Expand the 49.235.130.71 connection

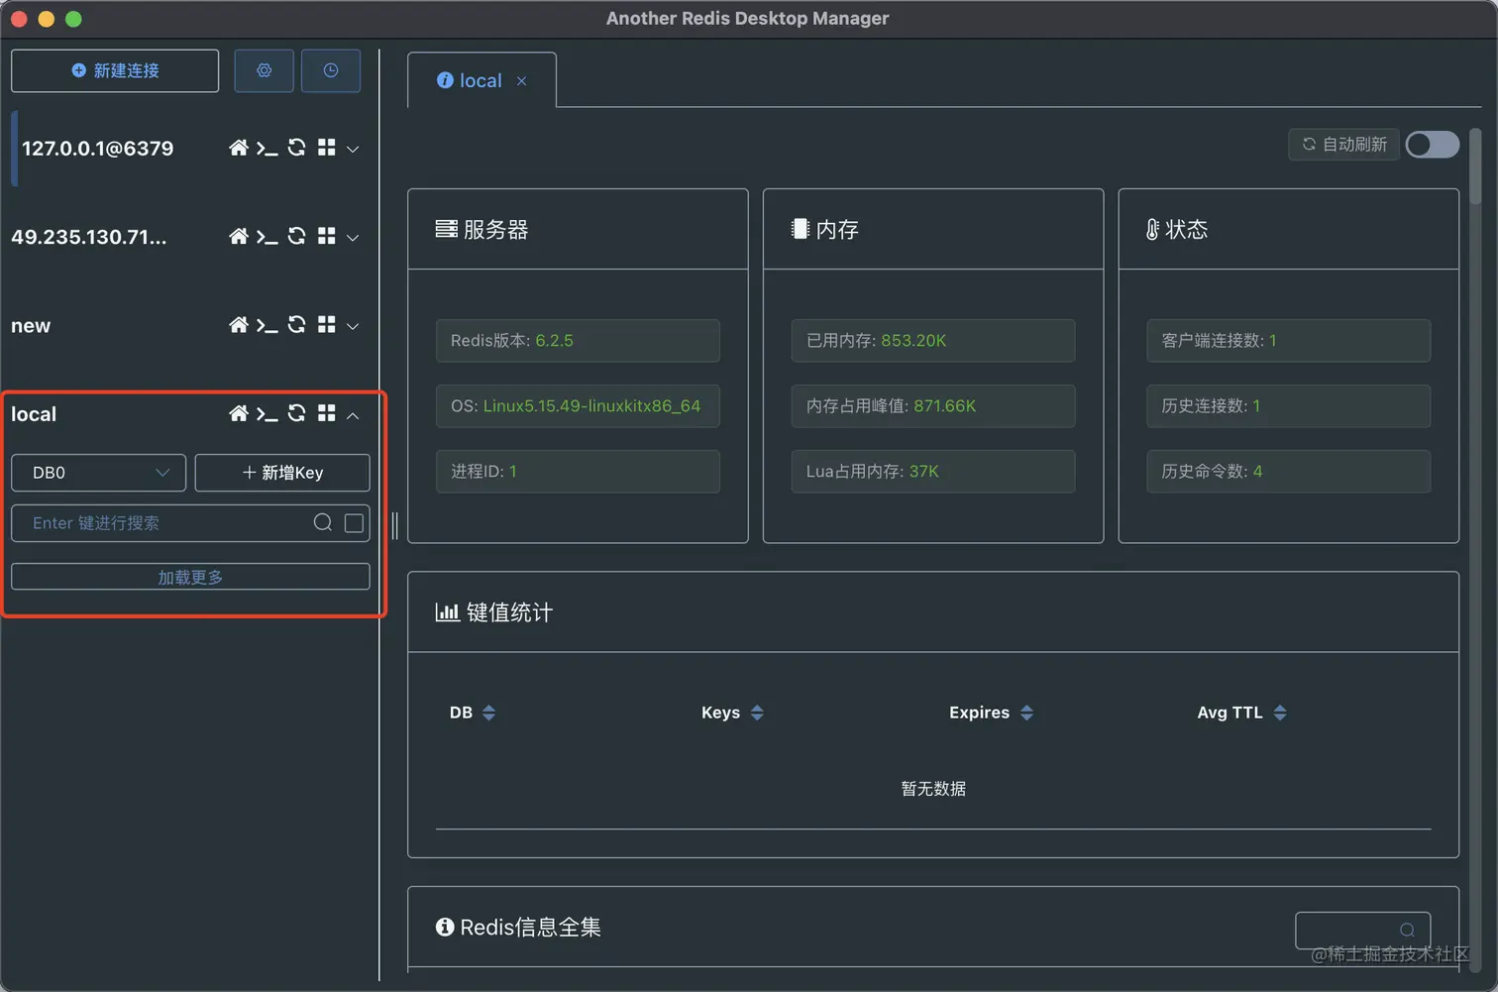[x=353, y=237]
